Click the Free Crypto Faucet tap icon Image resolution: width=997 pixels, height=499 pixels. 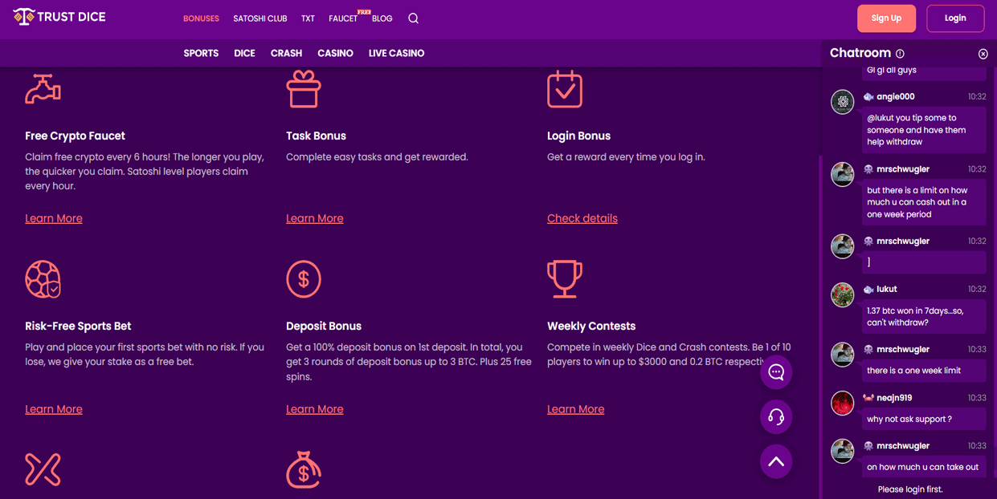click(x=43, y=89)
